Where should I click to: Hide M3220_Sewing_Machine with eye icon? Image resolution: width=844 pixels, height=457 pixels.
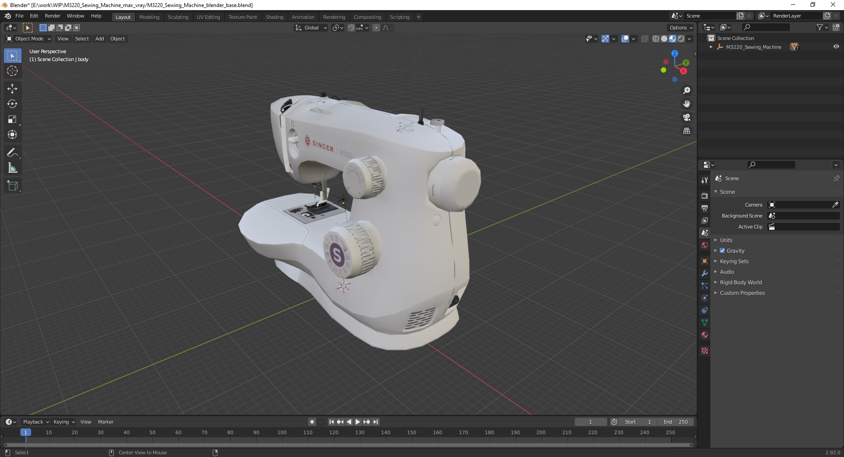click(836, 47)
